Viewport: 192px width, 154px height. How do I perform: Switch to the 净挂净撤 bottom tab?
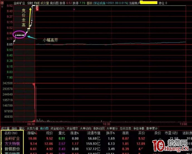[139, 128]
